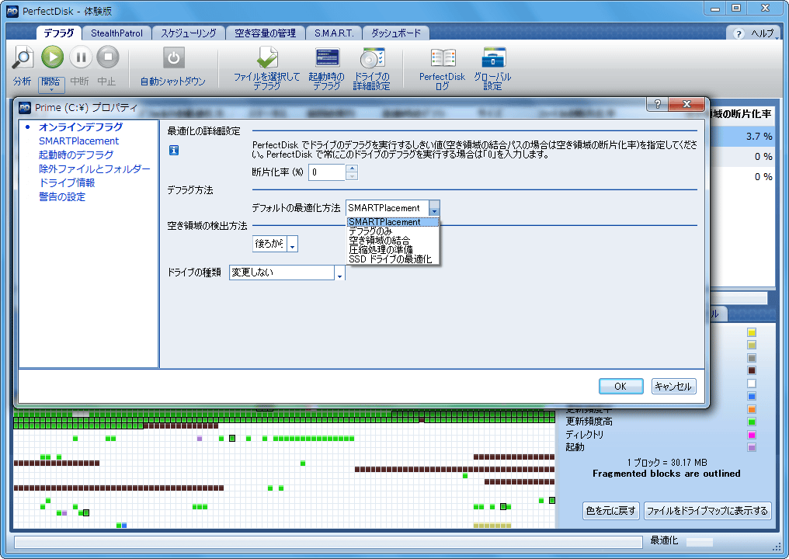The width and height of the screenshot is (789, 559).
Task: Start defrag with the green play icon
Action: point(52,57)
